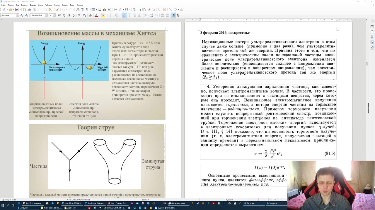
Task: Click the Find and Replace icon
Action: click(x=78, y=10)
